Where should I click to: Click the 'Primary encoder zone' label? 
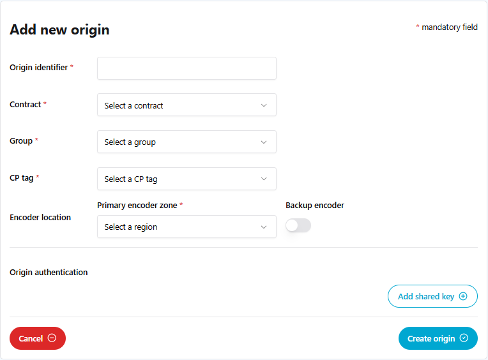coord(137,206)
